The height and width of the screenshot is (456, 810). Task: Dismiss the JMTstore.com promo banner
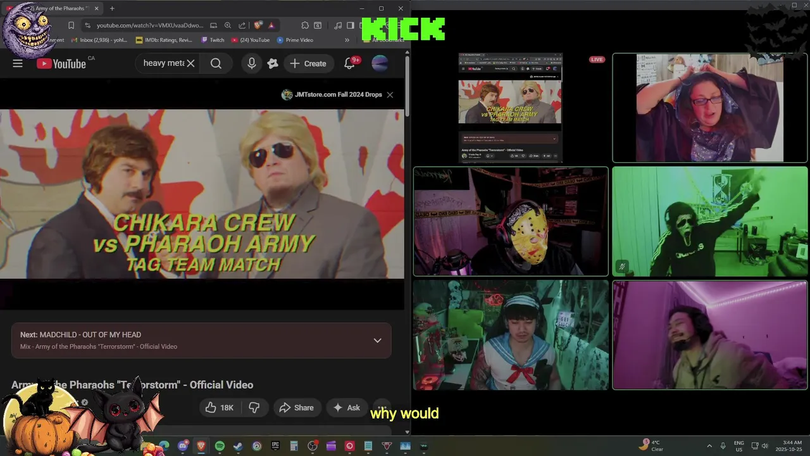(390, 94)
